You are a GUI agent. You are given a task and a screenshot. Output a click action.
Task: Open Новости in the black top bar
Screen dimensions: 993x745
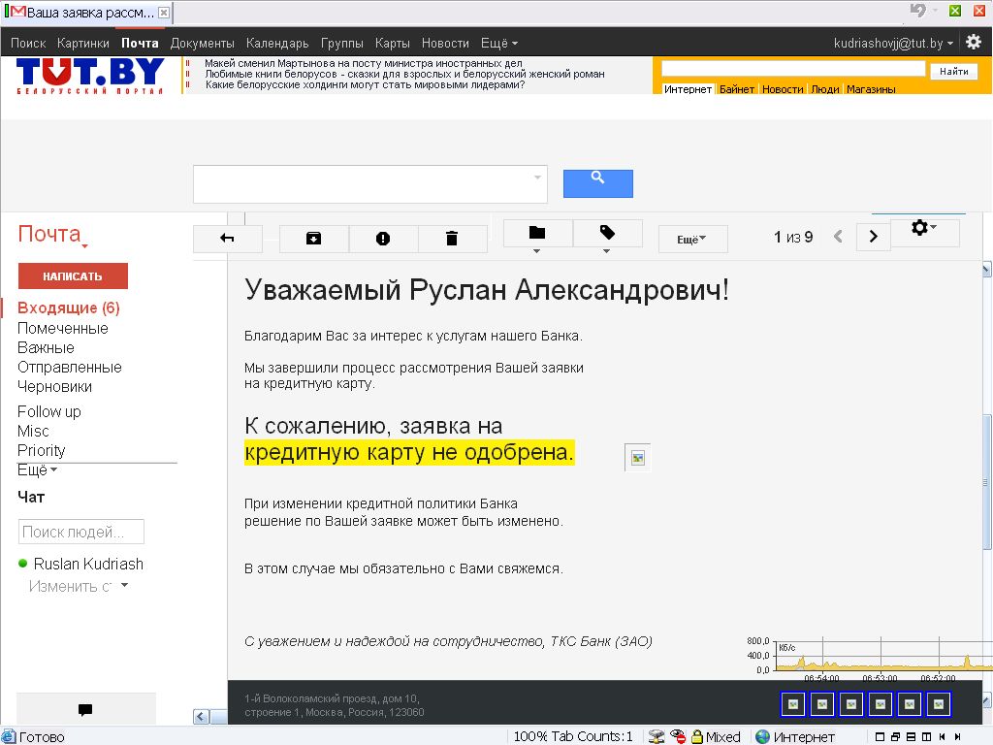(x=445, y=43)
